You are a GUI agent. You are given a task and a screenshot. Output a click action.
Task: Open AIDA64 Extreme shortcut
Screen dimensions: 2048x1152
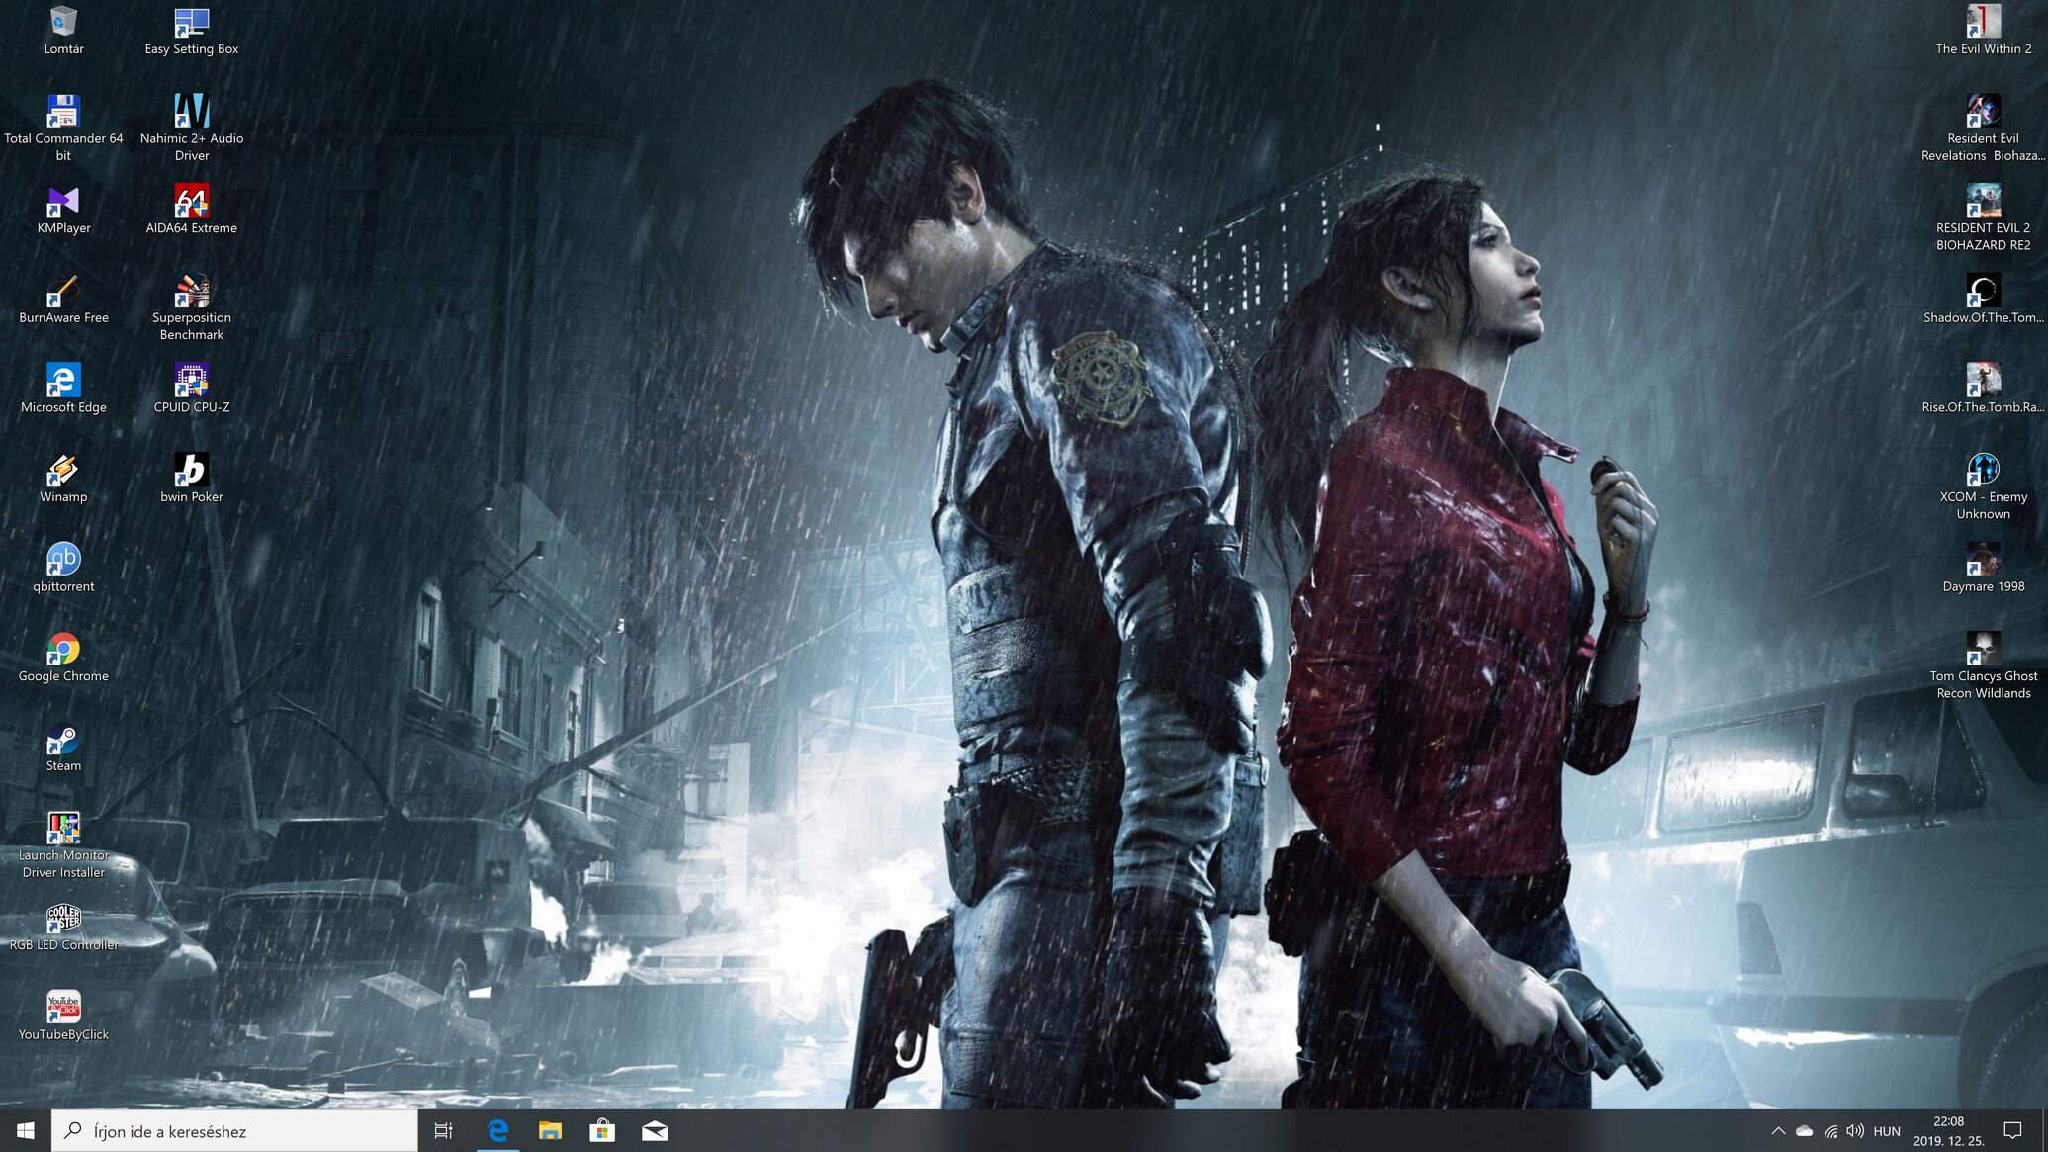pos(191,210)
